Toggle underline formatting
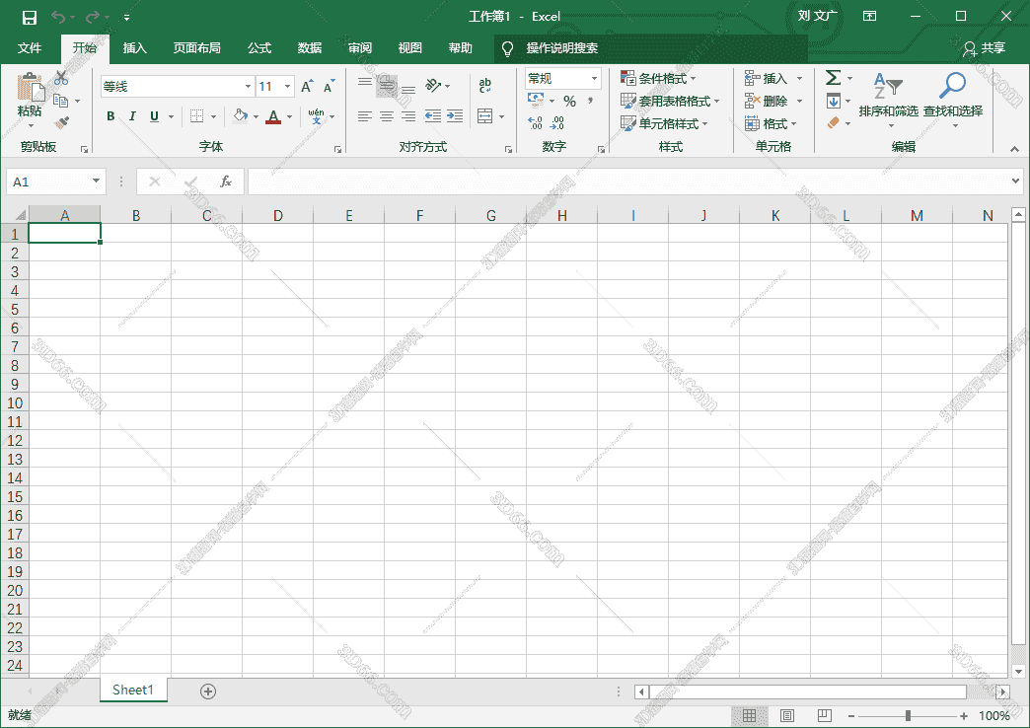The height and width of the screenshot is (728, 1030). point(153,115)
